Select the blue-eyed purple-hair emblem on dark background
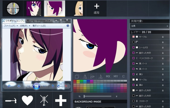 click(34, 8)
